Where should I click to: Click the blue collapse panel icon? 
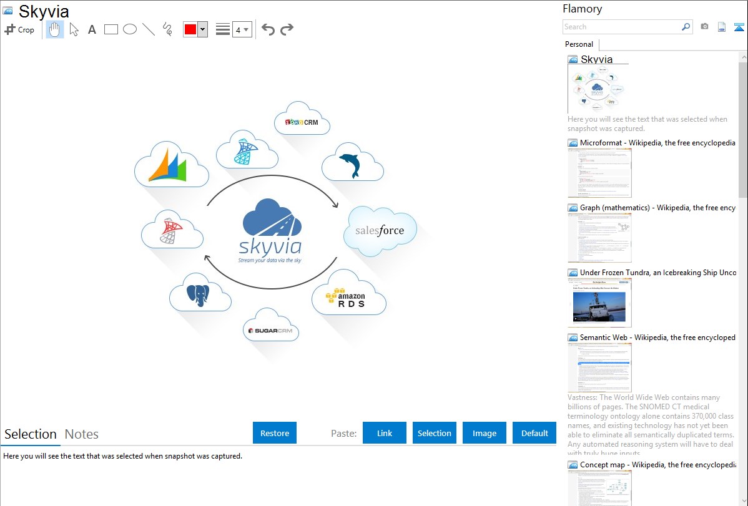[x=739, y=27]
